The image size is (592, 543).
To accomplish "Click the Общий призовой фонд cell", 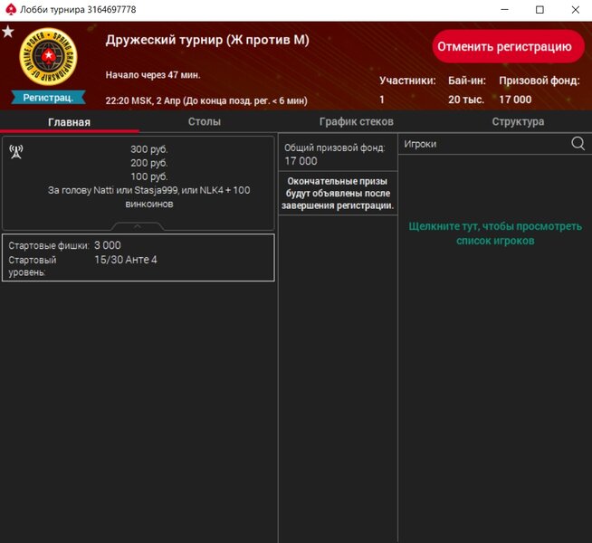I will tap(338, 154).
